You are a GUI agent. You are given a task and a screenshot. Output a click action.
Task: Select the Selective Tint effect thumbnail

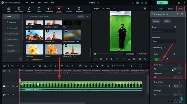click(x=53, y=35)
